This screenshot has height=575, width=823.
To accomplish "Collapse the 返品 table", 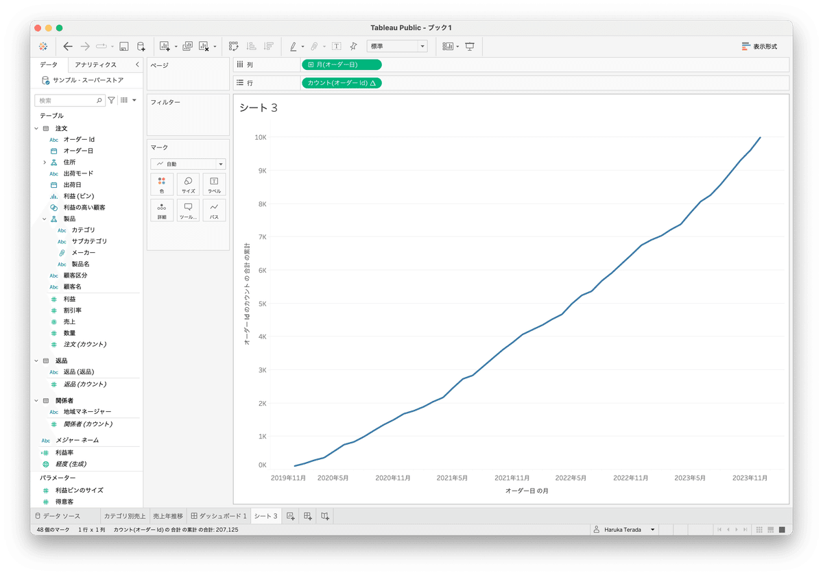I will click(36, 360).
